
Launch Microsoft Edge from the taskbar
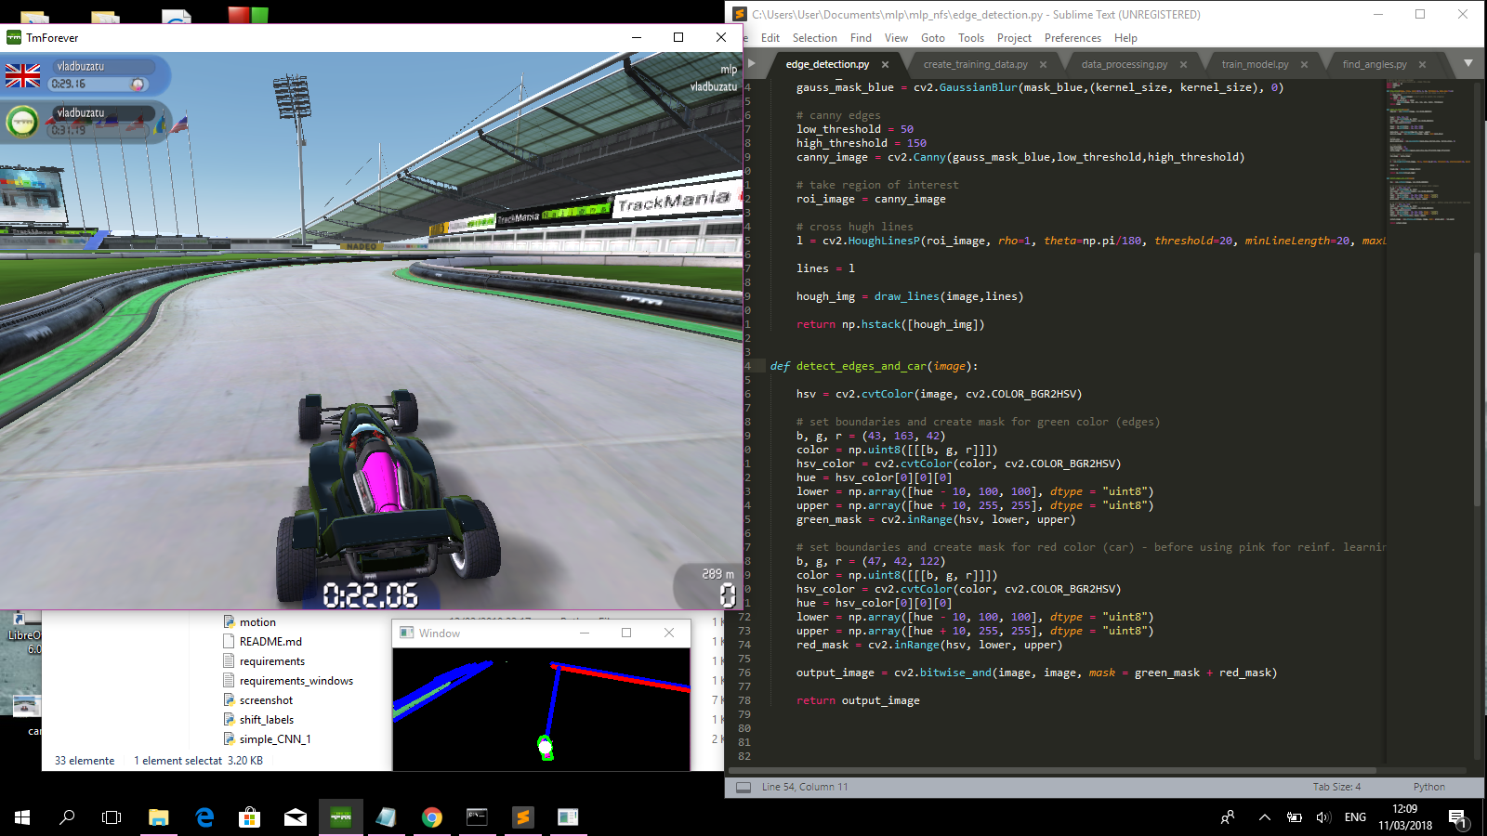(x=204, y=817)
